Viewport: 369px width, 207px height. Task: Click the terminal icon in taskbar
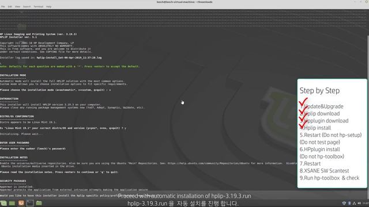tap(30, 203)
